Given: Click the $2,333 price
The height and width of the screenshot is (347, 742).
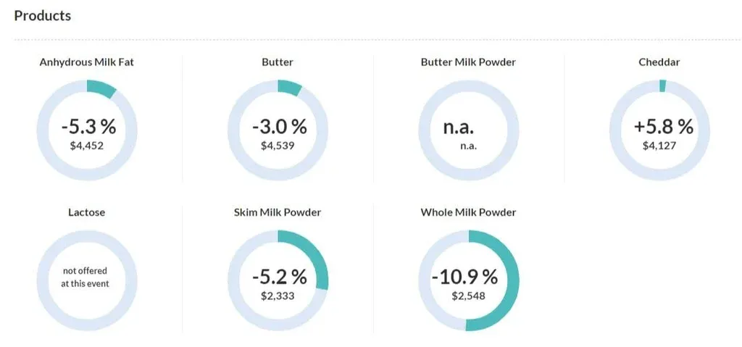Looking at the screenshot, I should (x=278, y=296).
